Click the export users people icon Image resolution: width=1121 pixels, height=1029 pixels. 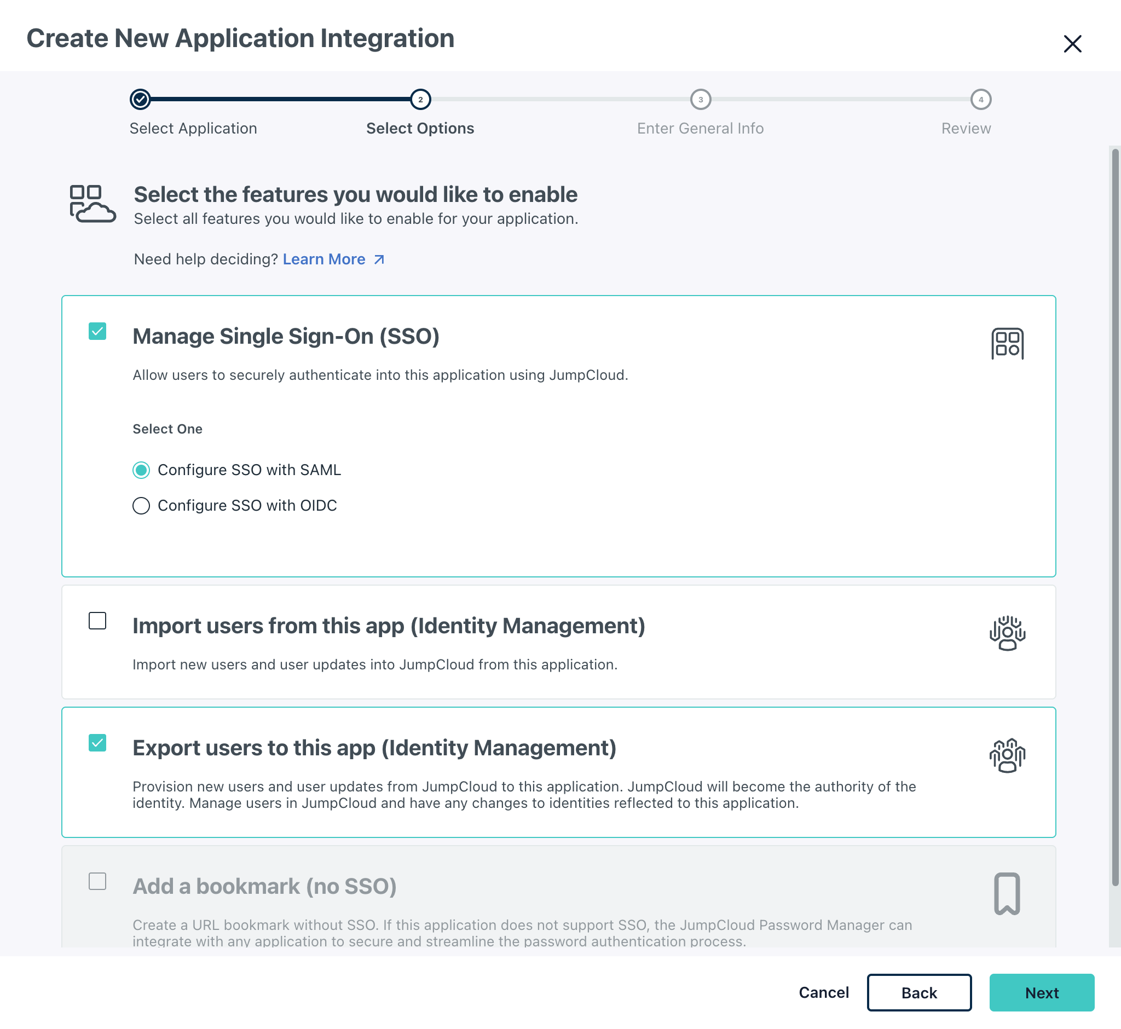(1007, 755)
